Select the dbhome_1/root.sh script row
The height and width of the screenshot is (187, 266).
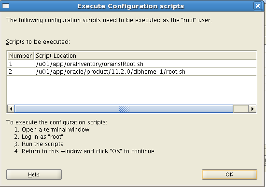[x=132, y=72]
